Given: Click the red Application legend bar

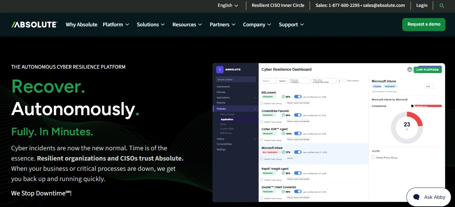Looking at the screenshot, I should point(428,106).
